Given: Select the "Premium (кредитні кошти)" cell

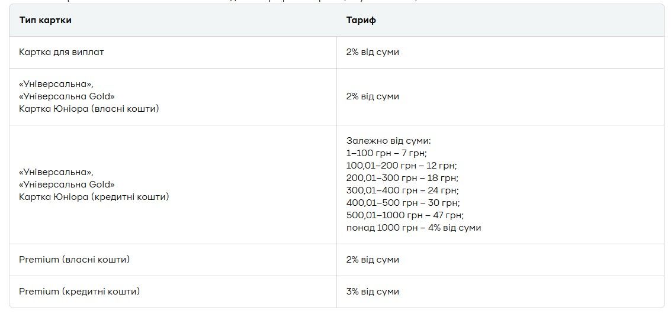Looking at the screenshot, I should point(79,292).
